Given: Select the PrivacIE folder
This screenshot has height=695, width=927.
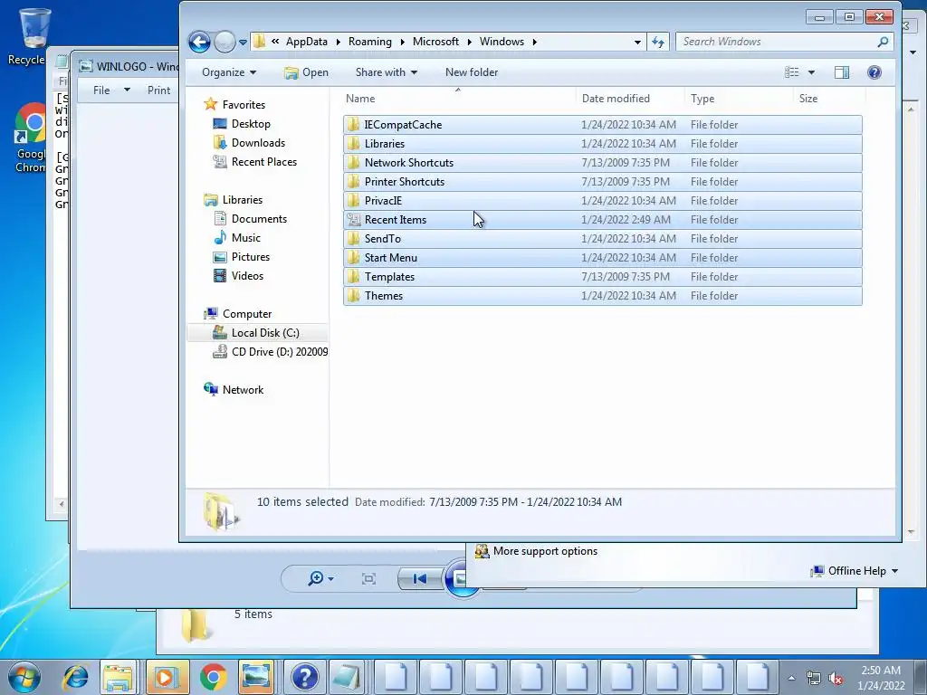Looking at the screenshot, I should pos(602,200).
